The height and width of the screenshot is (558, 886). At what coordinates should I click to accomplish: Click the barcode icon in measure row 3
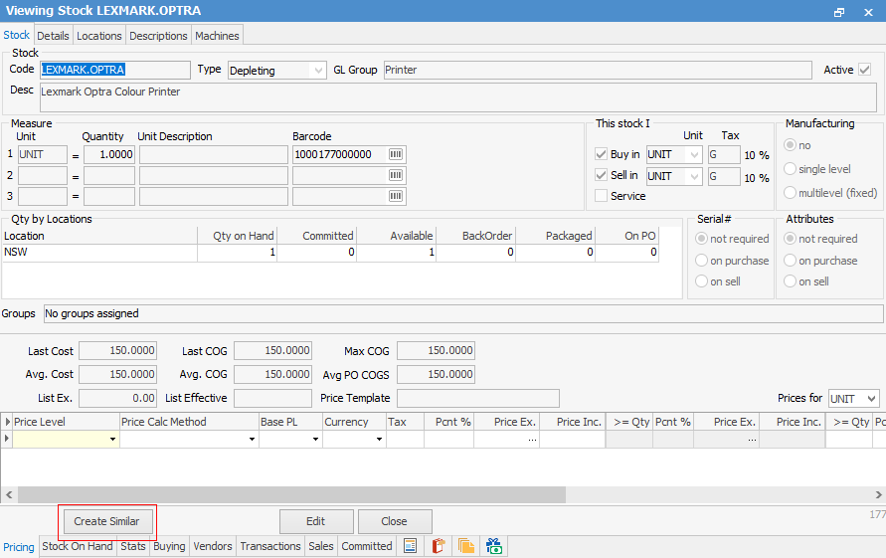[x=396, y=196]
